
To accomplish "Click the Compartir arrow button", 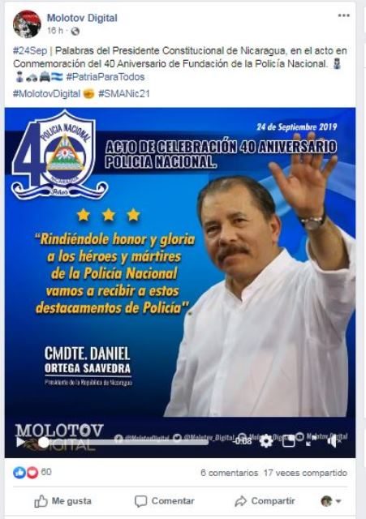I will [x=265, y=501].
